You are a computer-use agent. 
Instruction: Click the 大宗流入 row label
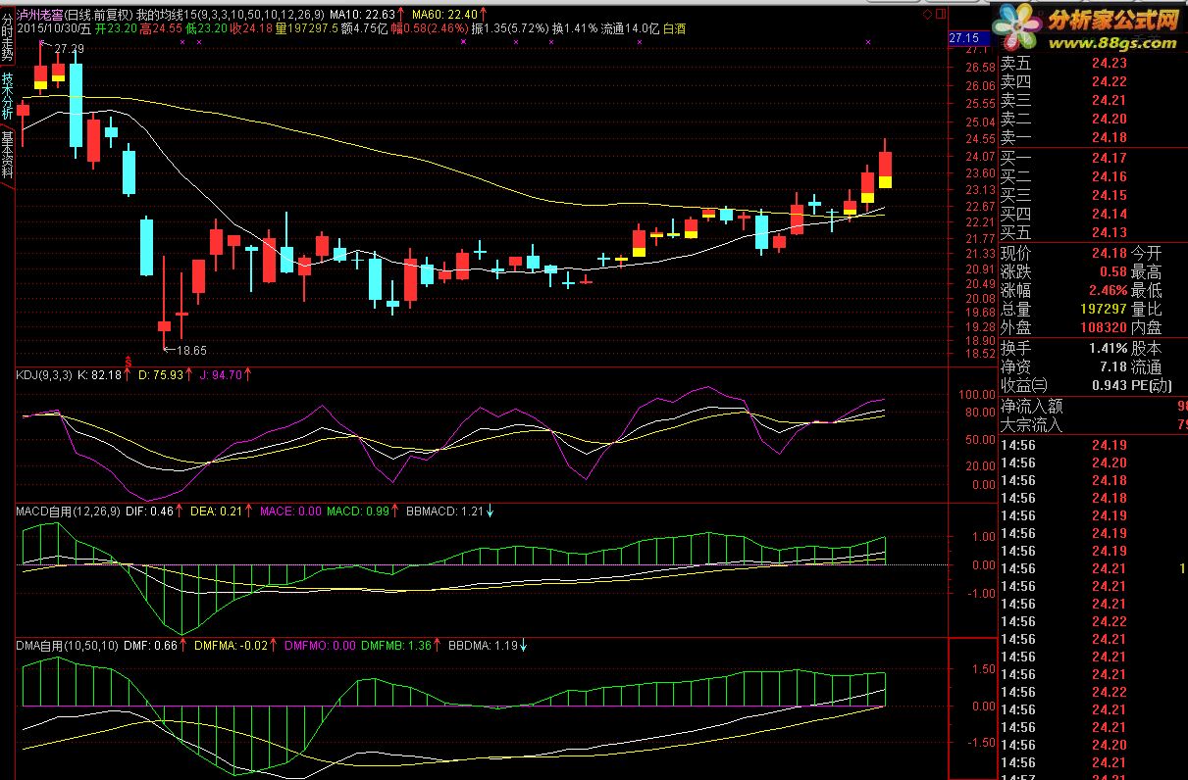(1030, 424)
